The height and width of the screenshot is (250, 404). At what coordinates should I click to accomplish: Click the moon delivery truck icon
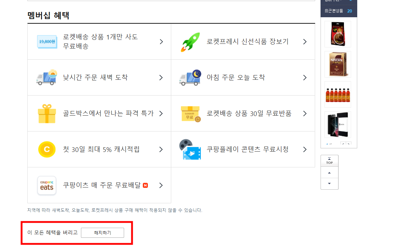(190, 78)
